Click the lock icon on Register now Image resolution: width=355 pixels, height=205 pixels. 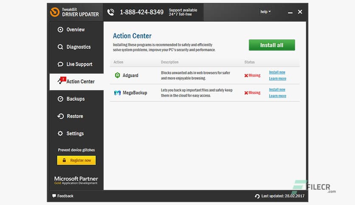(64, 160)
